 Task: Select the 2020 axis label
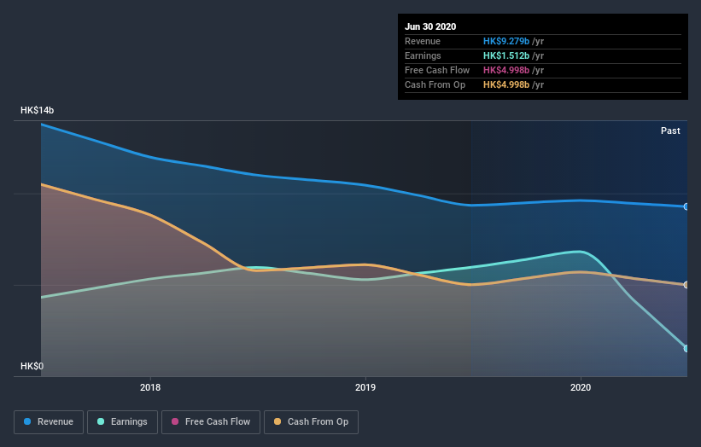point(581,387)
